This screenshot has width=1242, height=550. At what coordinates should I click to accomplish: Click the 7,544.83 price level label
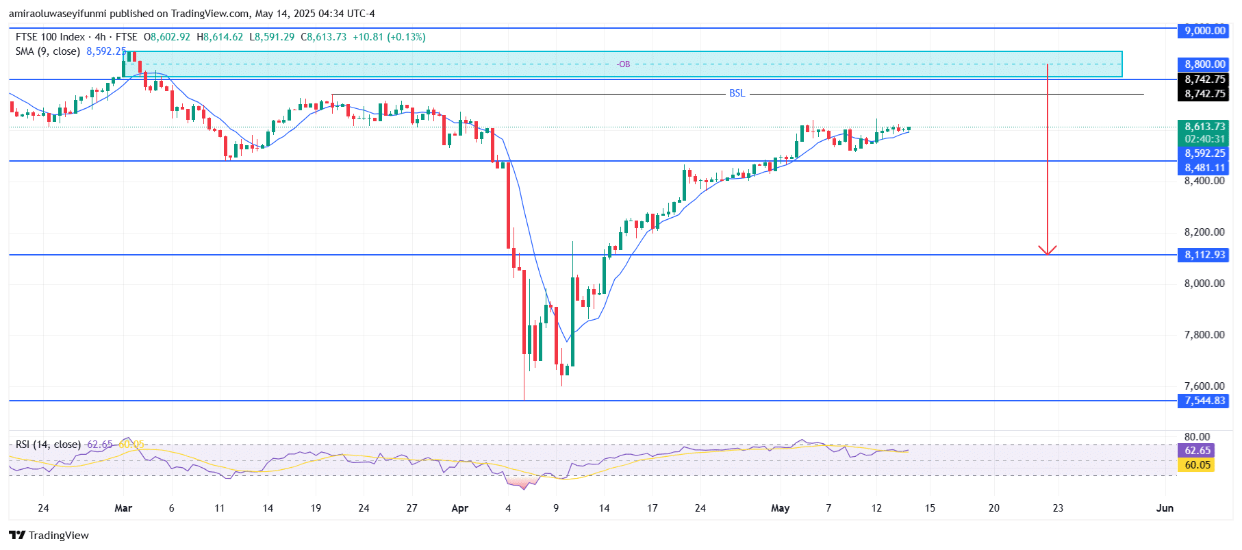[x=1204, y=401]
